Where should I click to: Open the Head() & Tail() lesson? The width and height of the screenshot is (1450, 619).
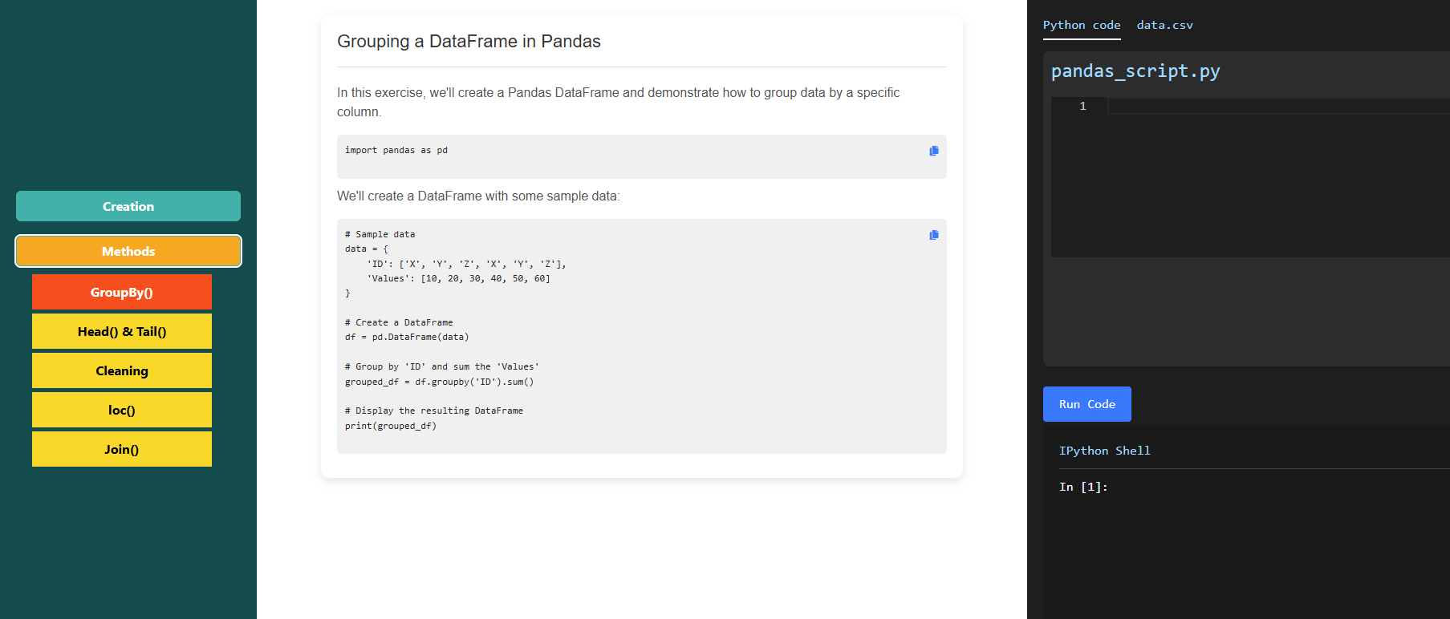122,331
